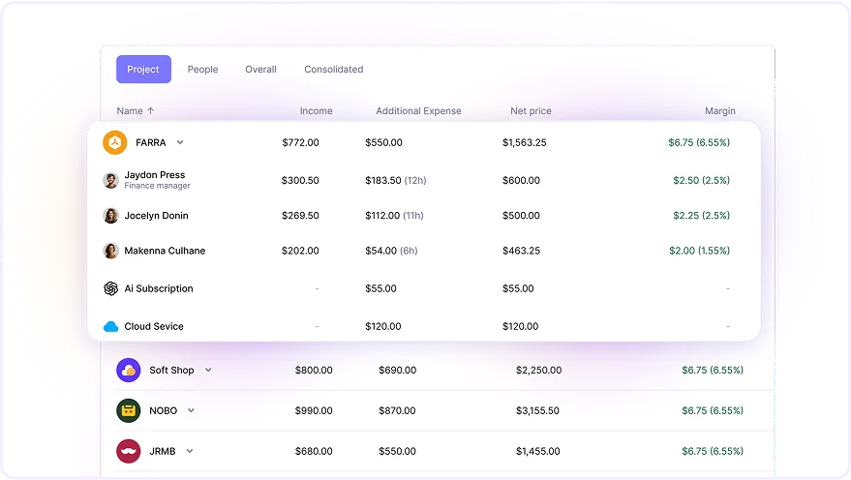Click the orange FARRA project logo
This screenshot has height=480, width=851.
pyautogui.click(x=114, y=142)
